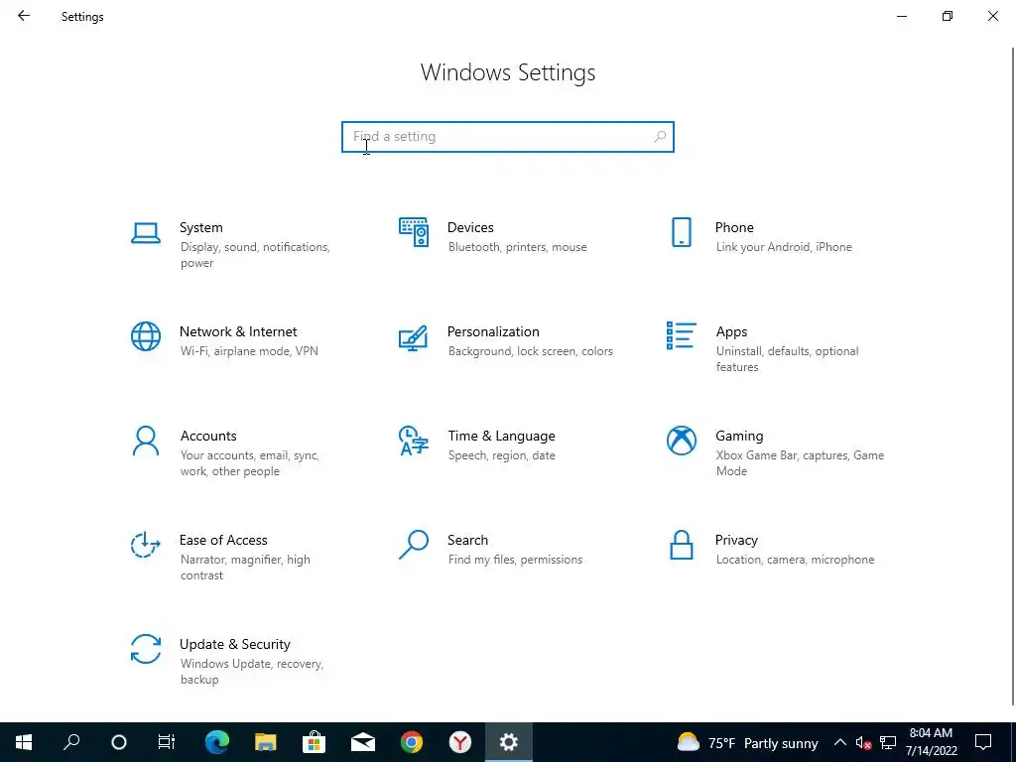
Task: Open the System laptop icon
Action: click(146, 232)
